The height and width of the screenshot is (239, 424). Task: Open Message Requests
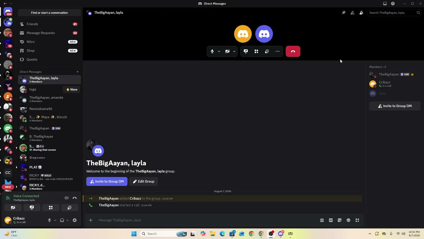pyautogui.click(x=49, y=33)
